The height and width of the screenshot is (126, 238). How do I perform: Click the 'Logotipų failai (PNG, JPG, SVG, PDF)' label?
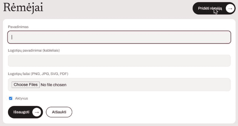[38, 74]
